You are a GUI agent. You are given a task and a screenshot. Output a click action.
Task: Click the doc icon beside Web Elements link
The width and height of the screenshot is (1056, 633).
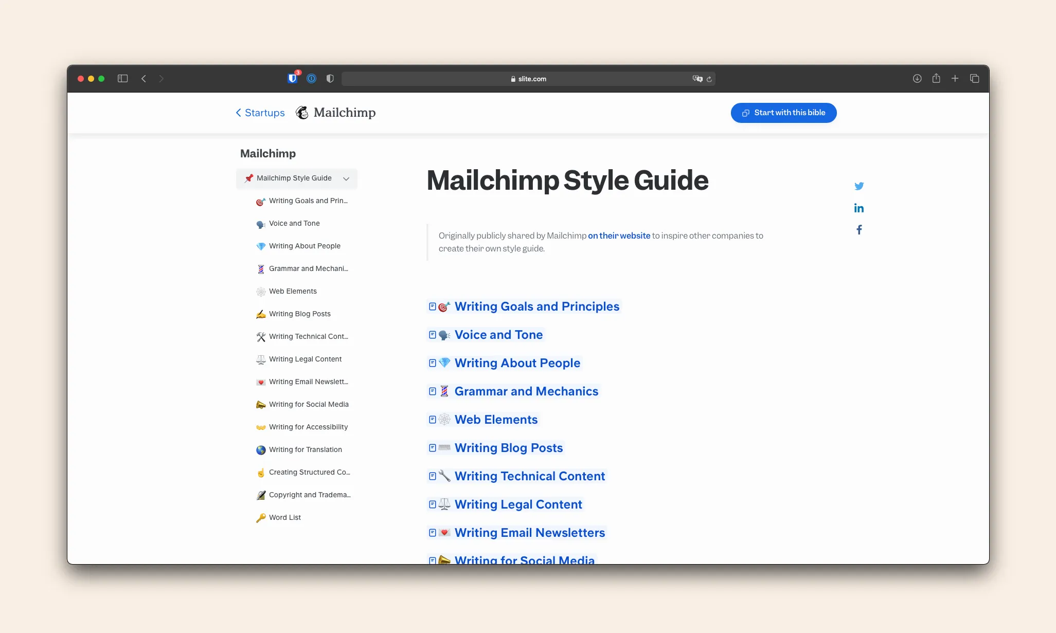pyautogui.click(x=433, y=420)
